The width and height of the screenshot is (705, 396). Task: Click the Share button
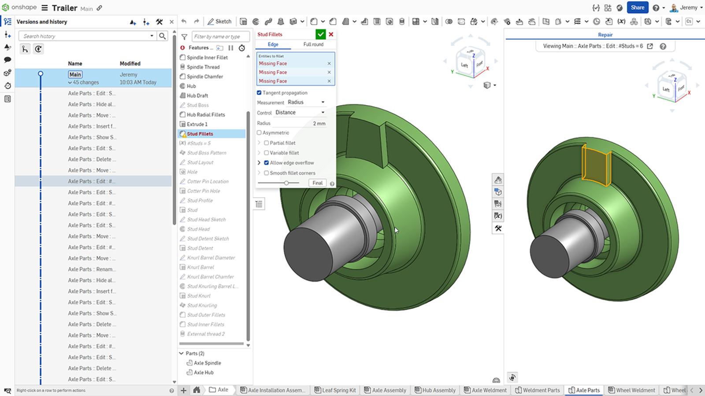pos(637,7)
